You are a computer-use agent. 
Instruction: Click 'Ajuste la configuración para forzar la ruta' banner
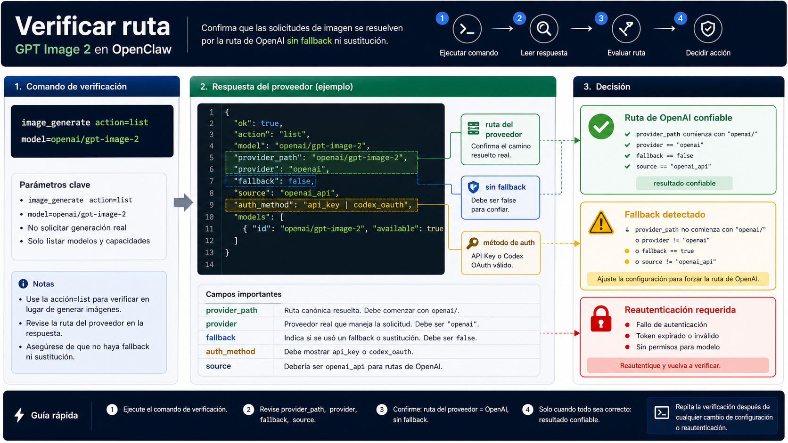[678, 279]
